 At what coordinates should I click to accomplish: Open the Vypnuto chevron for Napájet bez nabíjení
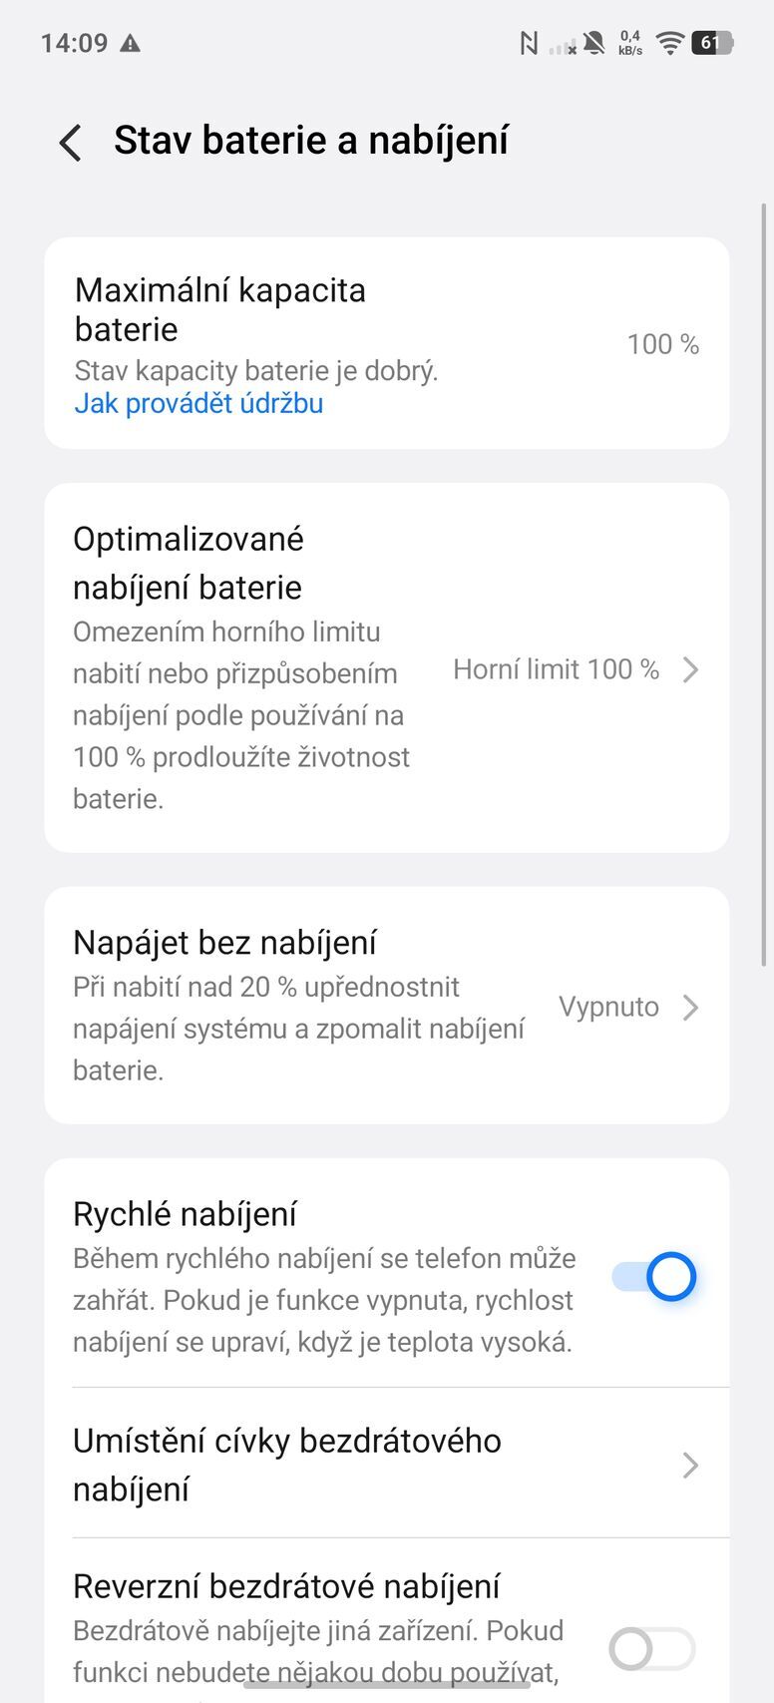(x=690, y=1008)
